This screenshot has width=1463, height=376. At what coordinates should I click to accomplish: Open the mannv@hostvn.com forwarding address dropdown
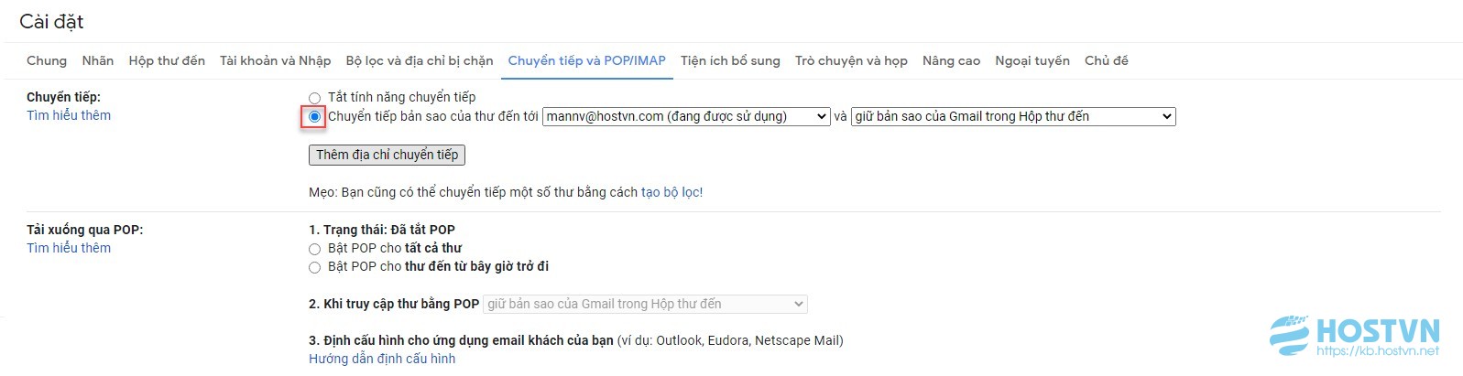686,116
